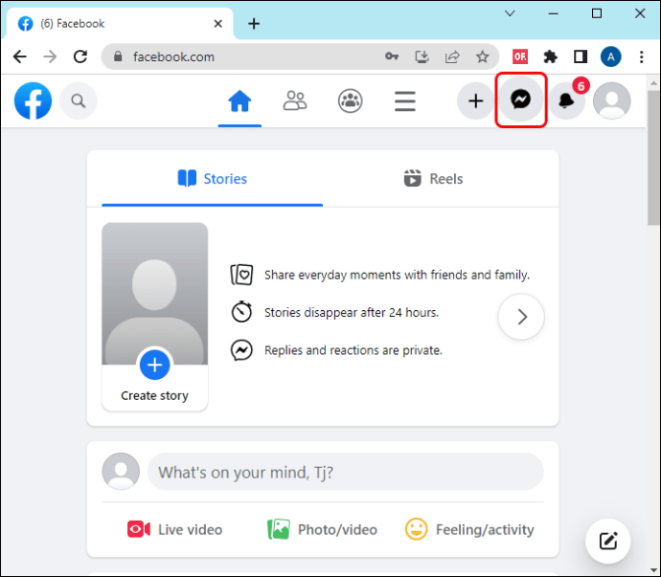Start a Live video post
This screenshot has width=661, height=577.
tap(174, 529)
